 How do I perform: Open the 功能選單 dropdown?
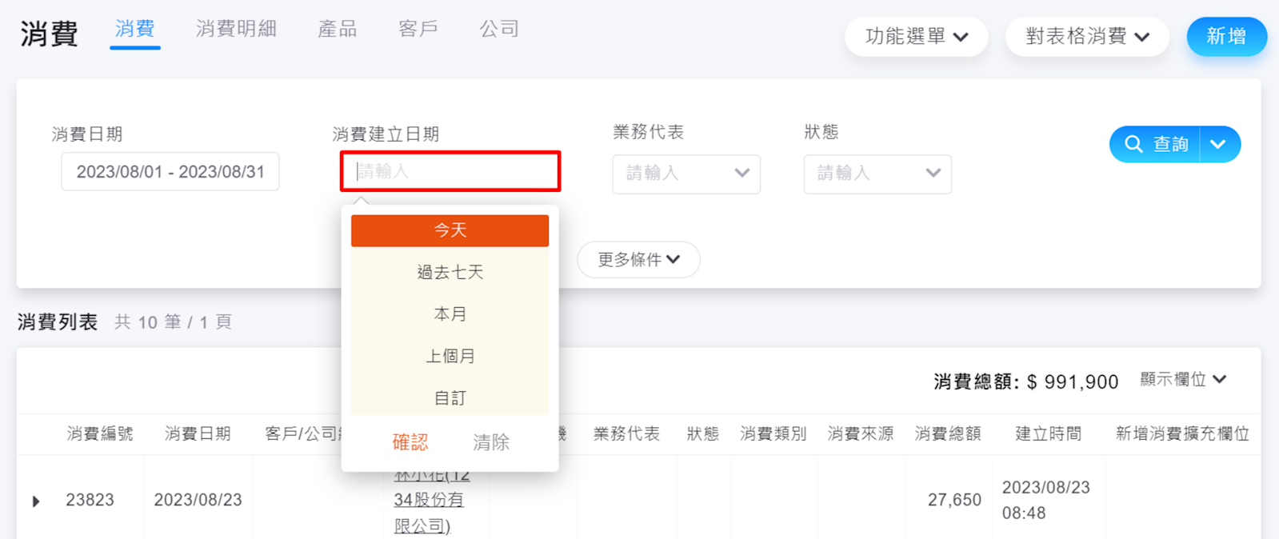coord(916,37)
